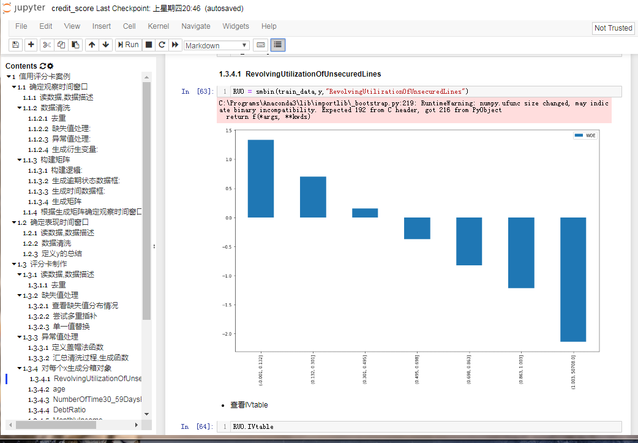Go to 1.3.4.1 RevolvingUtilizationOfUnse section
638x443 pixels.
click(x=86, y=379)
